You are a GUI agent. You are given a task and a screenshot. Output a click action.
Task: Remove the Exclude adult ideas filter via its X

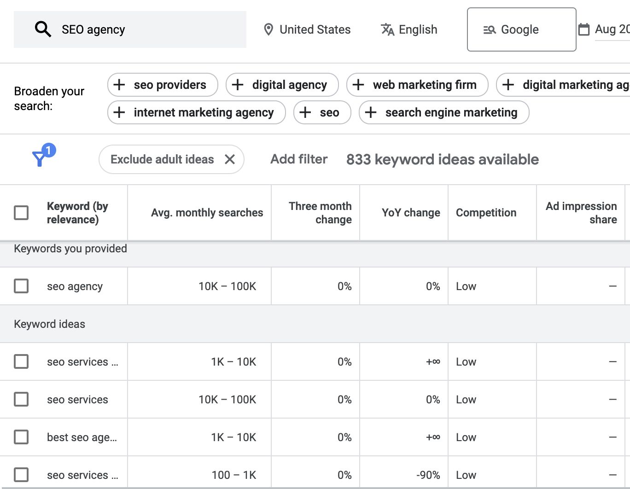tap(230, 159)
